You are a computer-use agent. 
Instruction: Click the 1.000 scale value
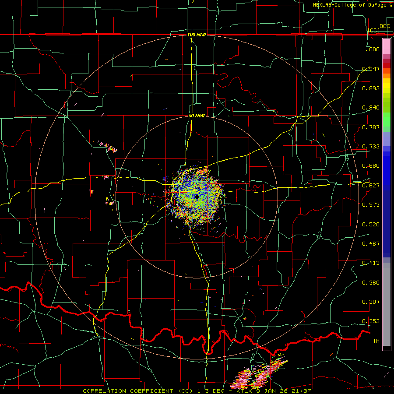(371, 49)
